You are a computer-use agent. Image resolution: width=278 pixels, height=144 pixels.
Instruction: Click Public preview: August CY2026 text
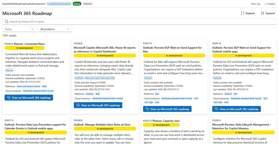[90, 82]
